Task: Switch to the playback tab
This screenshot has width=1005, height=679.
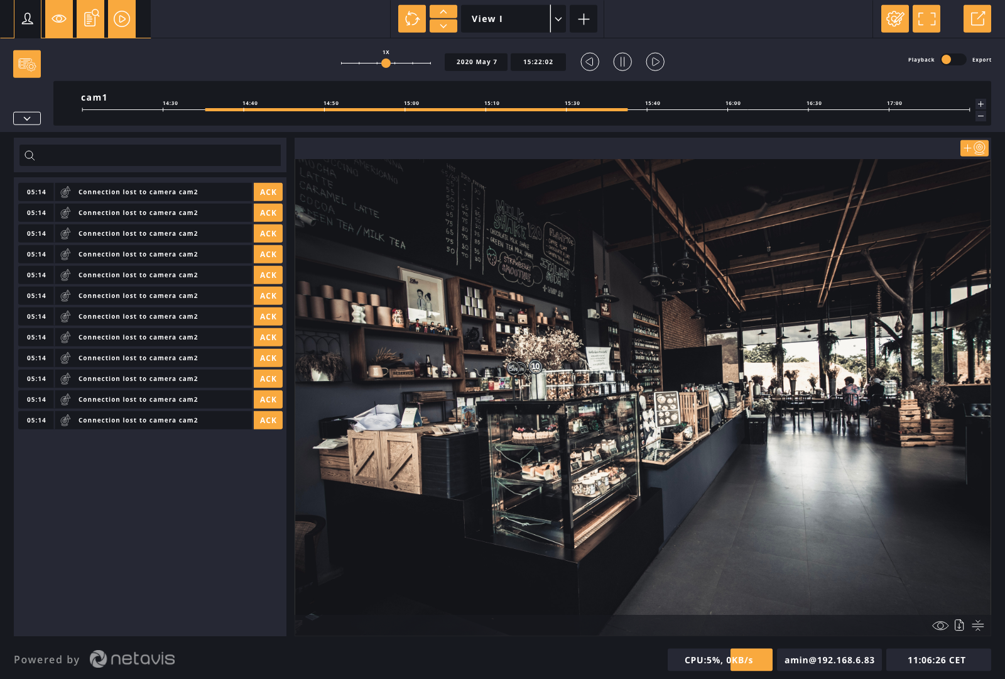Action: coord(122,19)
